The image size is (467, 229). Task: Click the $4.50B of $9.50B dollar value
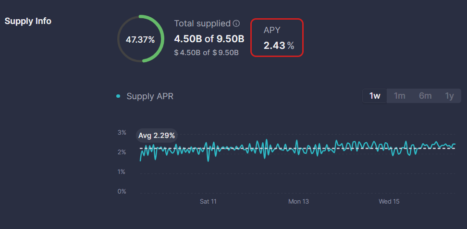[206, 53]
